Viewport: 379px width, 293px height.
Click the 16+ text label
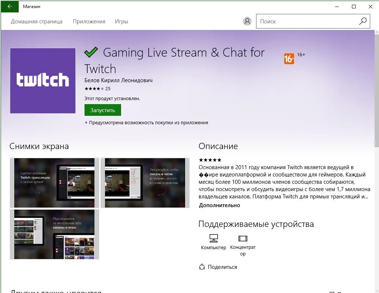pyautogui.click(x=301, y=55)
